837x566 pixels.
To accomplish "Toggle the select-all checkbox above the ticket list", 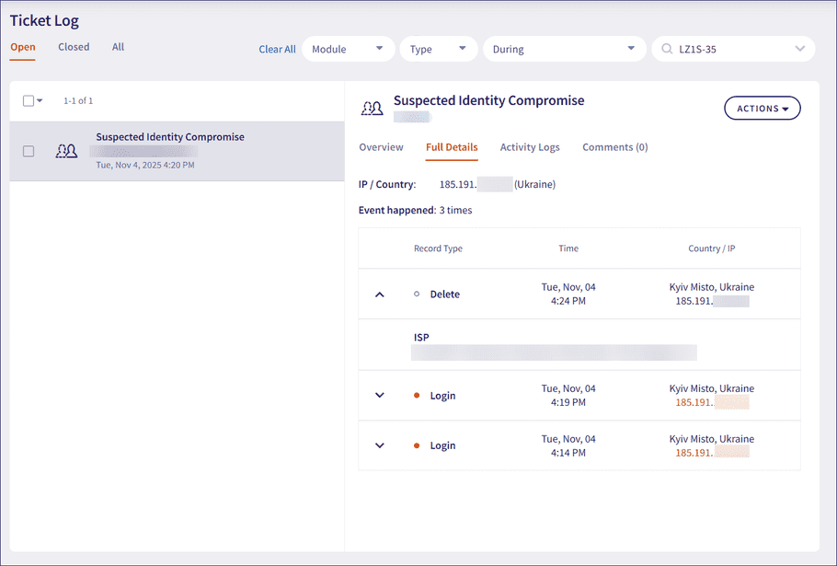I will [26, 101].
